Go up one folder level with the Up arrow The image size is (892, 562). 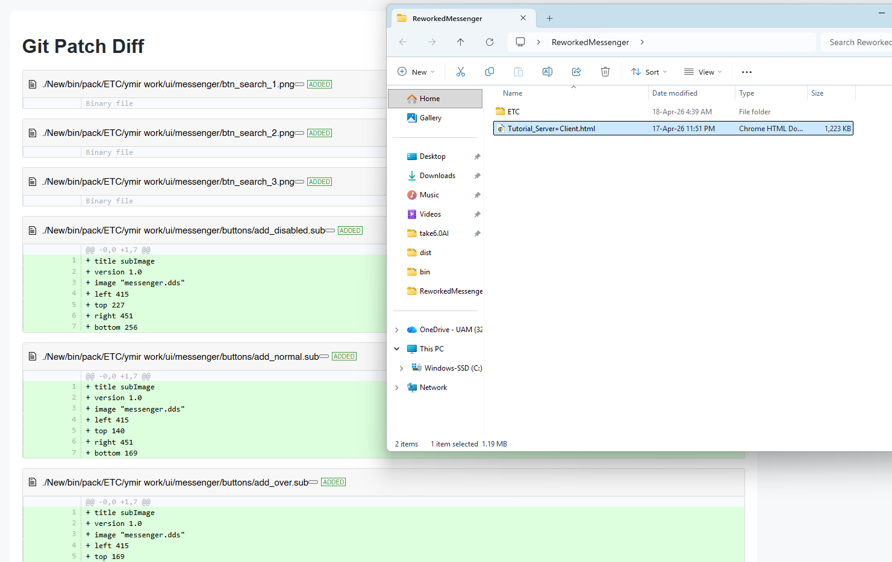461,42
